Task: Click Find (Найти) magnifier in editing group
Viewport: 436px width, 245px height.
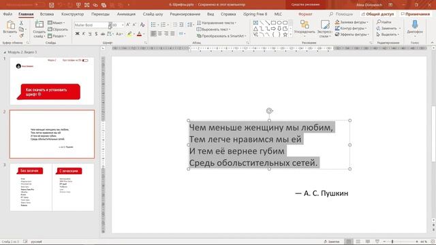Action: pos(384,22)
